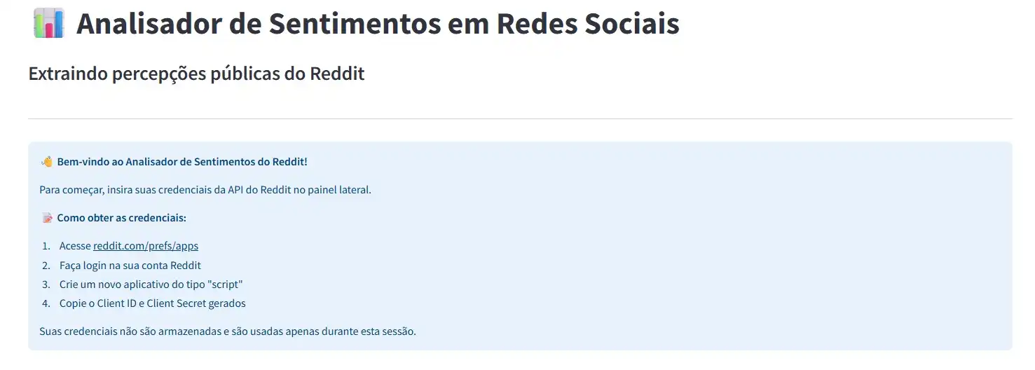
Task: Select the Crie um novo aplicativo step
Action: 151,285
